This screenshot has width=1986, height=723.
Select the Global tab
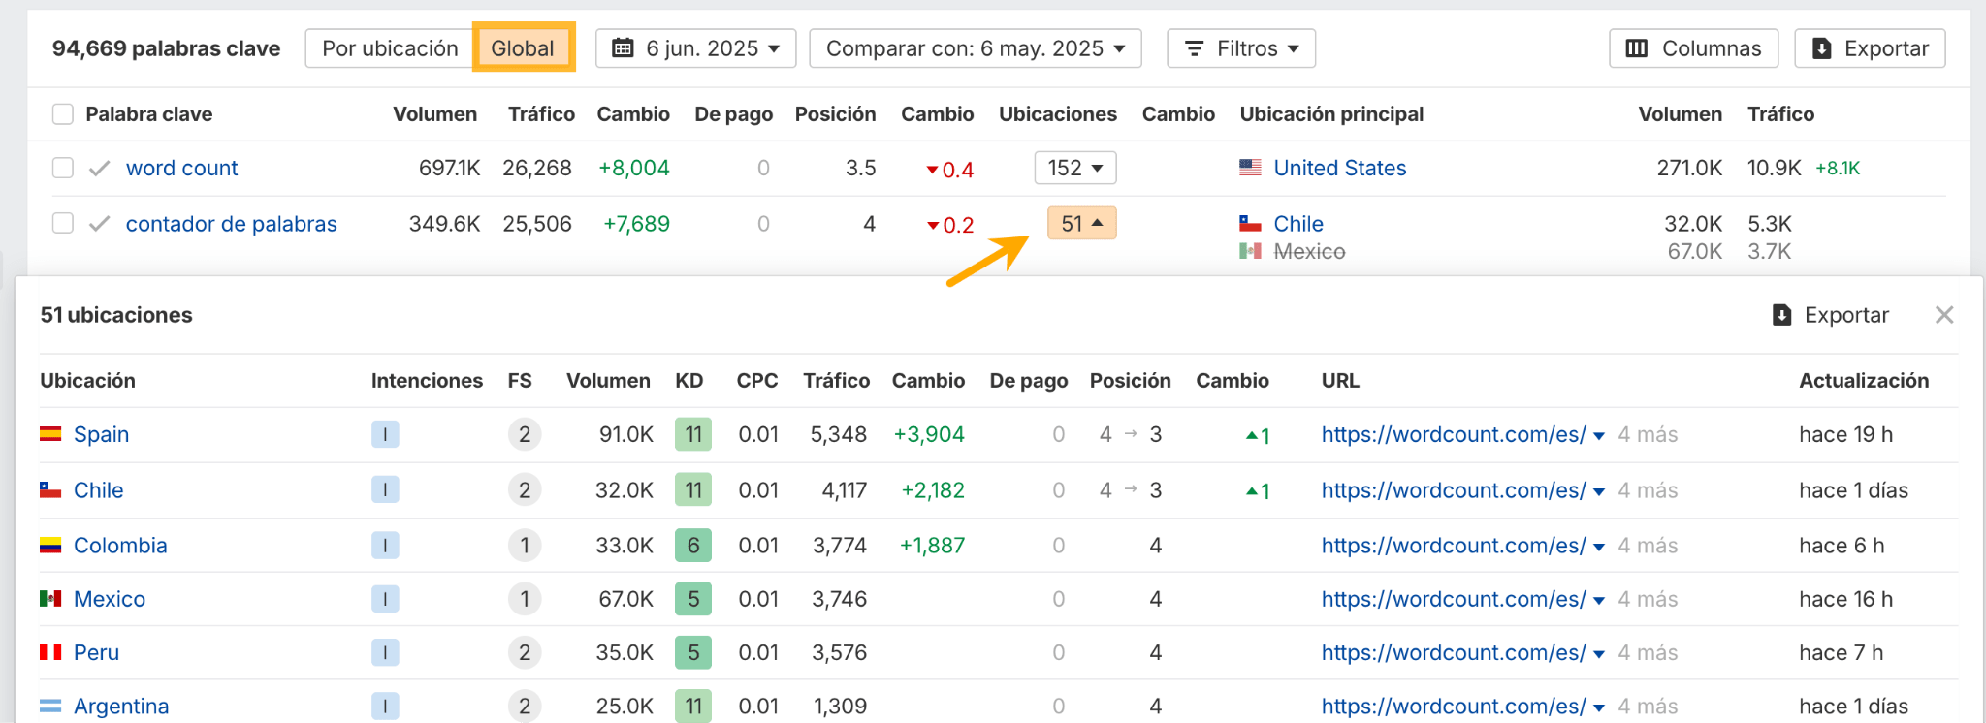point(523,48)
